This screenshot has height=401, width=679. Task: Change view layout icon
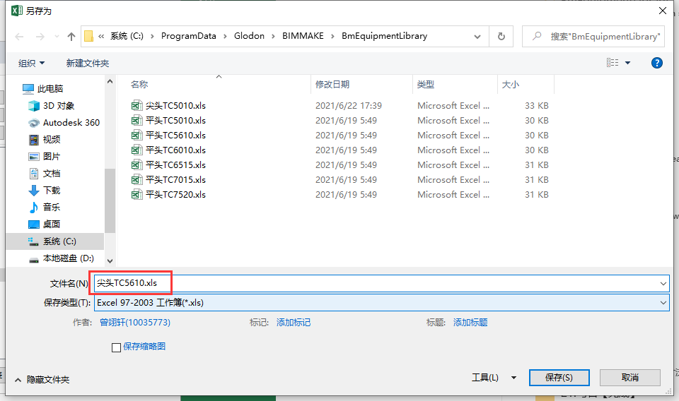[613, 63]
